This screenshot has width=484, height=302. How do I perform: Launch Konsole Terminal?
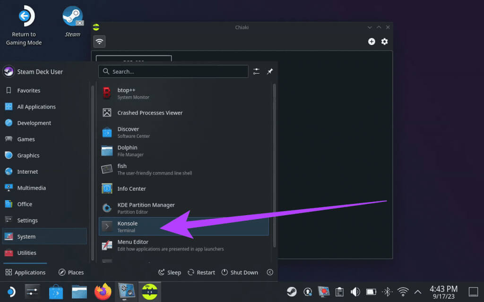pyautogui.click(x=184, y=226)
